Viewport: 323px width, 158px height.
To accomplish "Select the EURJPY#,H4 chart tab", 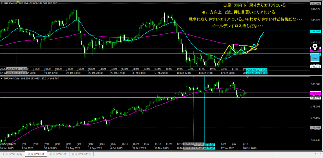I will coord(36,155).
